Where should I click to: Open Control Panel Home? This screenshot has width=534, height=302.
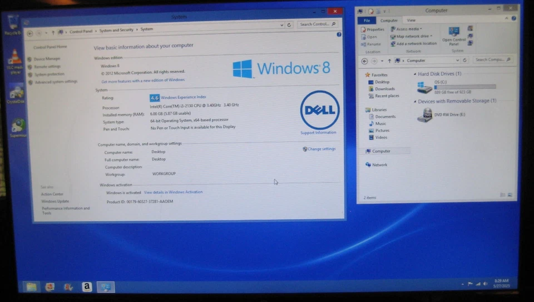click(50, 47)
